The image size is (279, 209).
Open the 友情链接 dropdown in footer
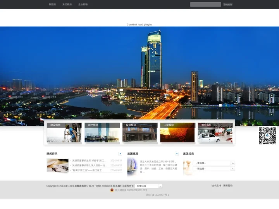click(148, 186)
